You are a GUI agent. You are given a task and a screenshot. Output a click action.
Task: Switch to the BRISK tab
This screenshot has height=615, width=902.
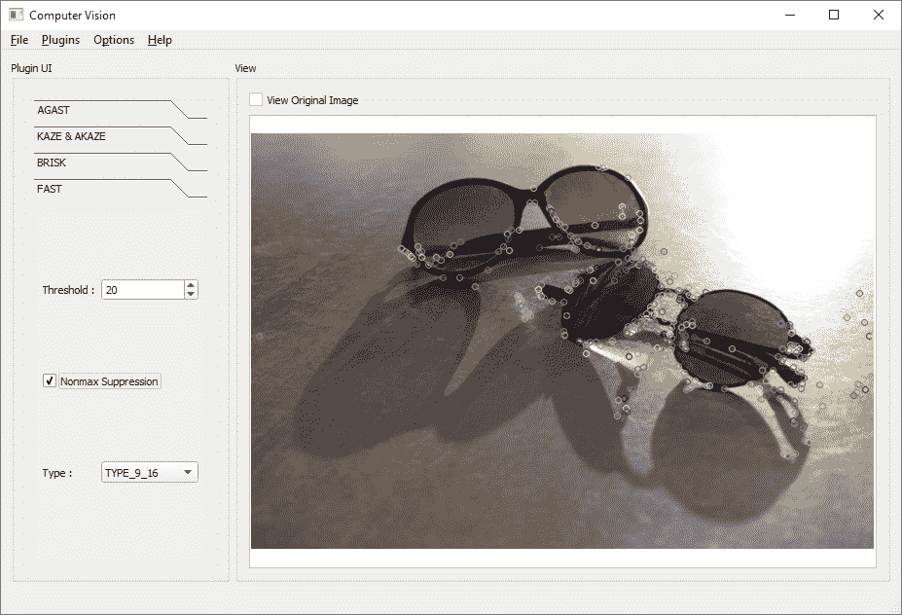pyautogui.click(x=52, y=163)
